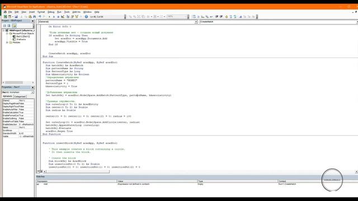Click the View Code icon in Project panel
Image resolution: width=358 pixels, height=201 pixels.
point(4,26)
